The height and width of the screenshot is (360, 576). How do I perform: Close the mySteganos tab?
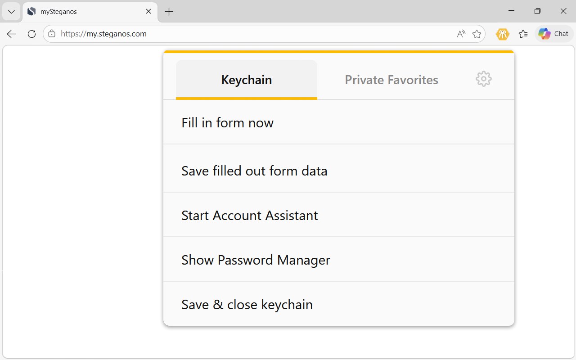click(148, 12)
